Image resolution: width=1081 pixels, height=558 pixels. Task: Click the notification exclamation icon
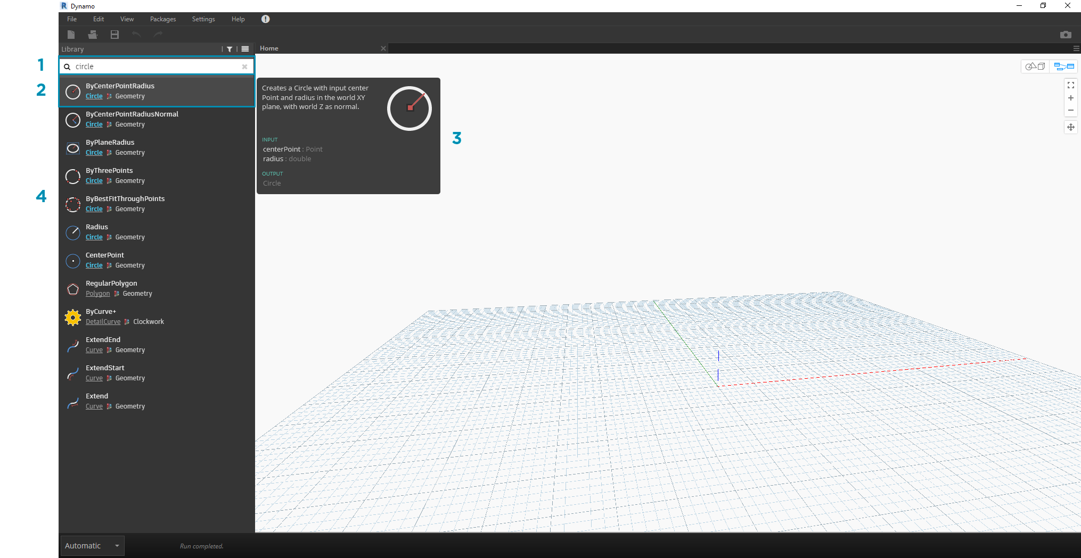point(265,19)
